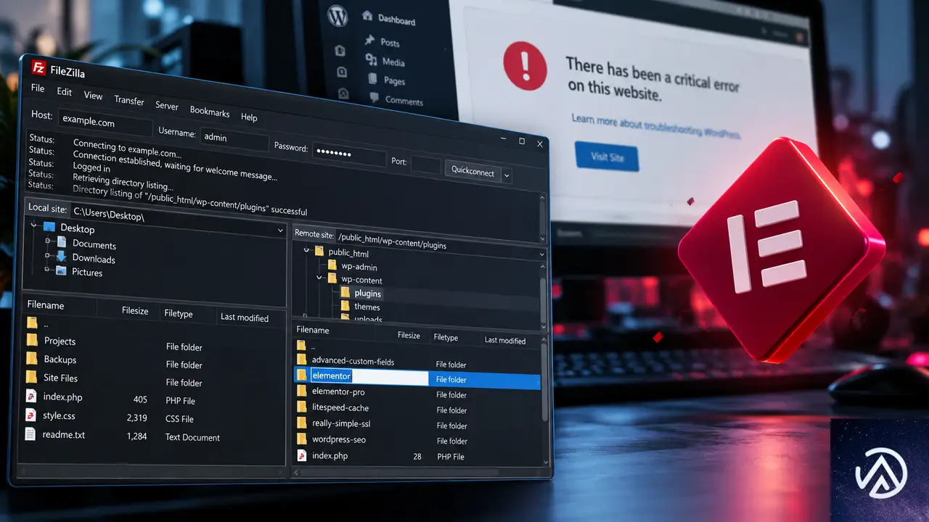Click the advanced-custom-fields folder icon
This screenshot has height=522, width=929.
click(x=303, y=360)
